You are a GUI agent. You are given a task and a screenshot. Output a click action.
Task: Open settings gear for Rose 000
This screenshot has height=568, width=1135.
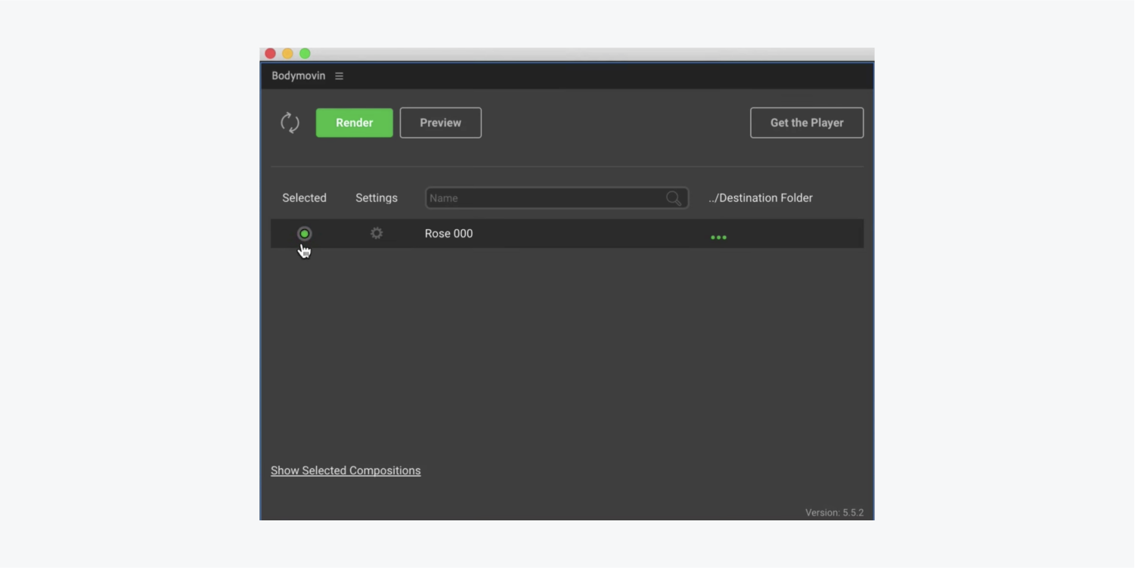tap(377, 233)
